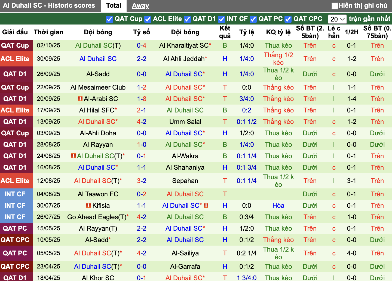
Task: Click Thời gian column header
Action: click(x=48, y=32)
